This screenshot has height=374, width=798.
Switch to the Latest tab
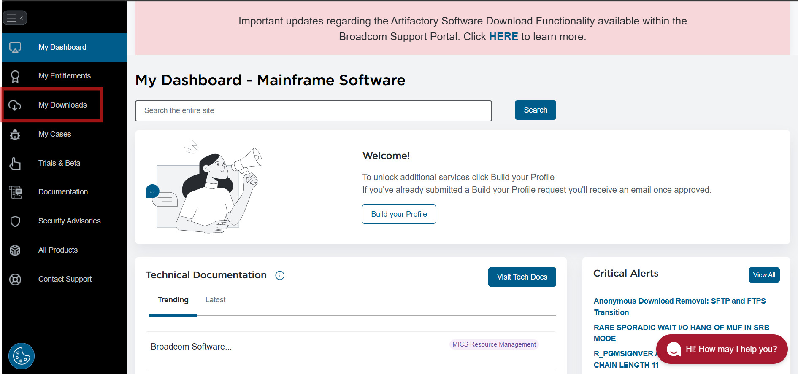coord(216,300)
